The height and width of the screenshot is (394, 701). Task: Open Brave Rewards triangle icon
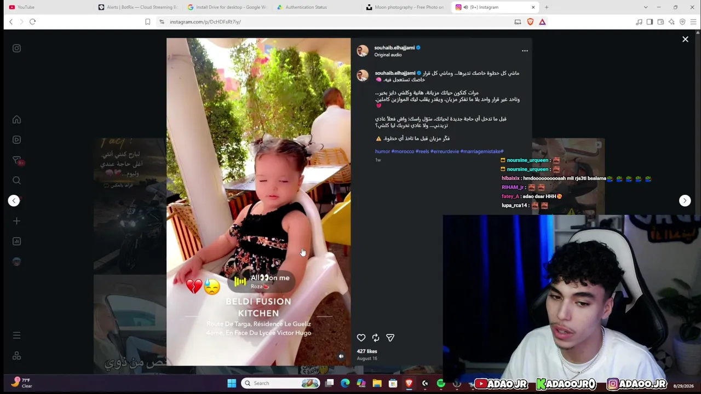(x=542, y=22)
